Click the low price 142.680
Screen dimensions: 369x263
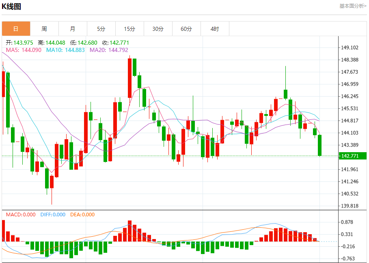87,43
